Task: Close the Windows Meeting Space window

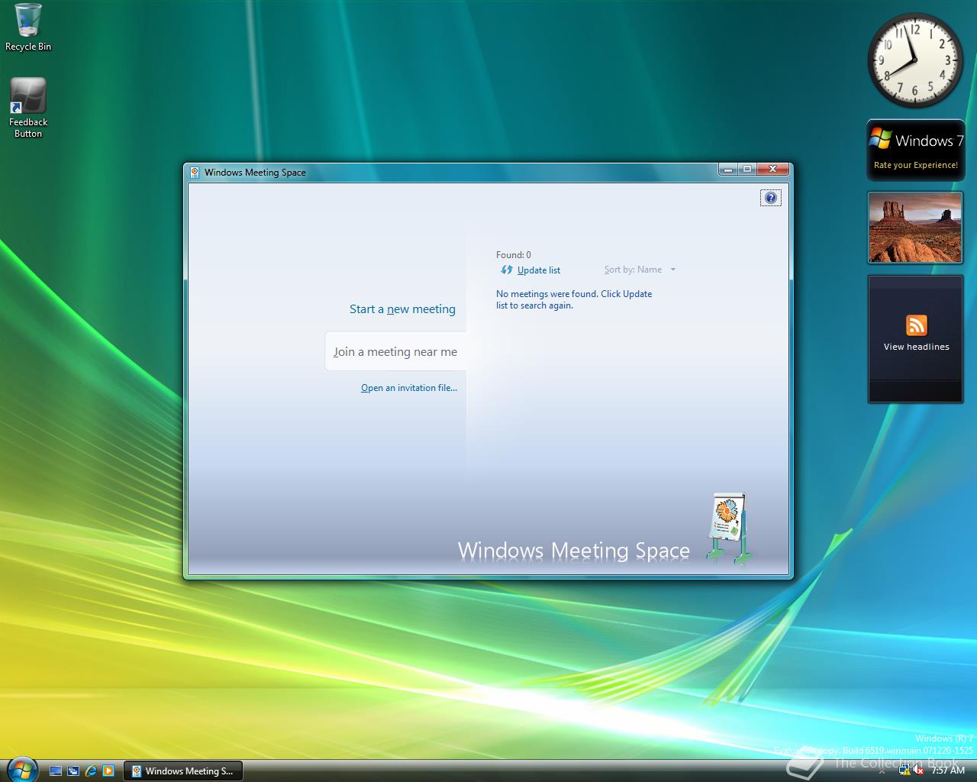Action: pyautogui.click(x=773, y=170)
